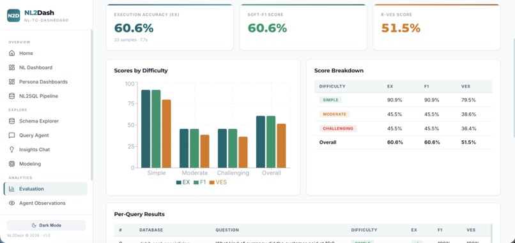Toggle Dark Mode
The width and height of the screenshot is (515, 243).
tap(46, 225)
